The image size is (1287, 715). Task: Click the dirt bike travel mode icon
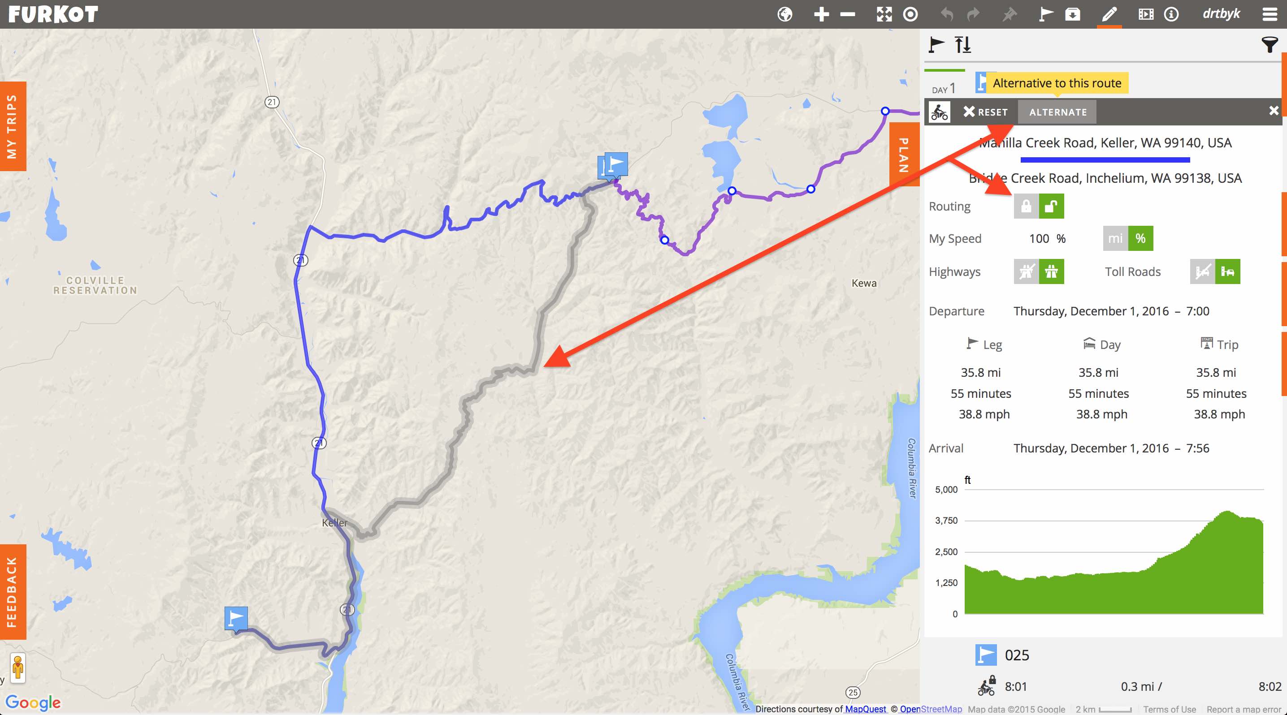pyautogui.click(x=939, y=112)
